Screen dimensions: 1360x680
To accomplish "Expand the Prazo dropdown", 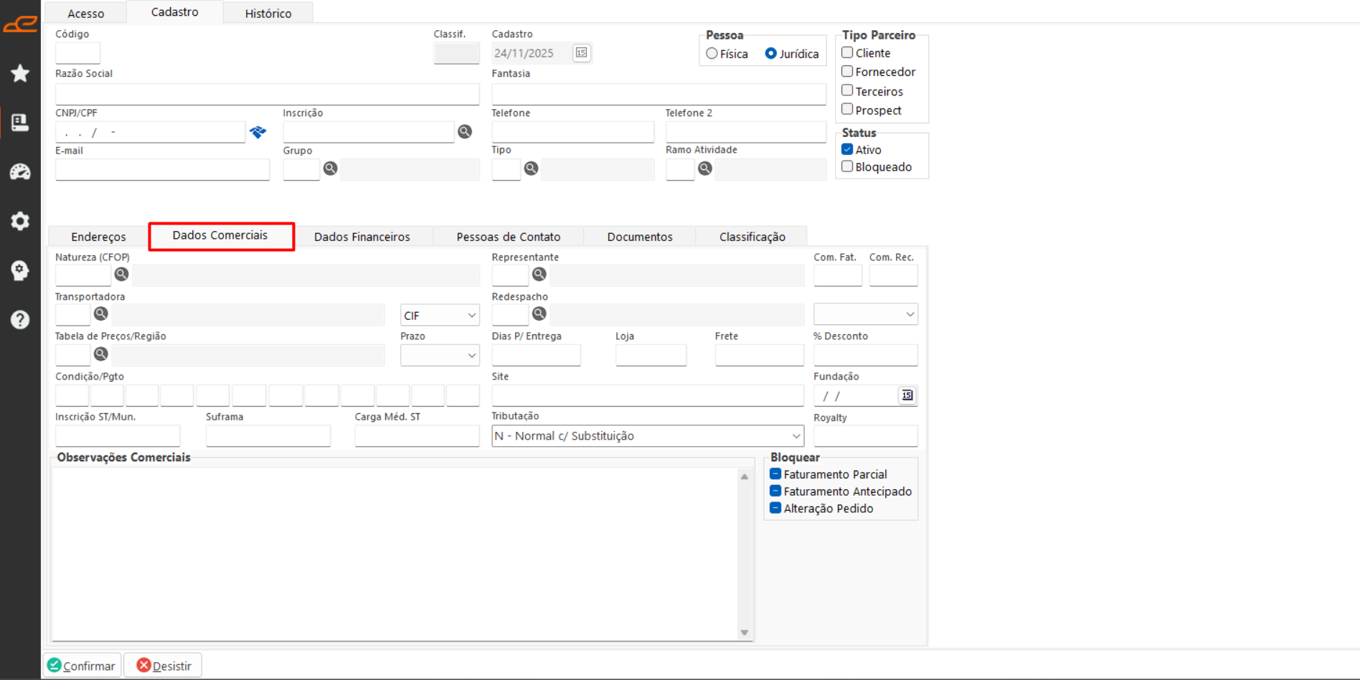I will [x=440, y=355].
